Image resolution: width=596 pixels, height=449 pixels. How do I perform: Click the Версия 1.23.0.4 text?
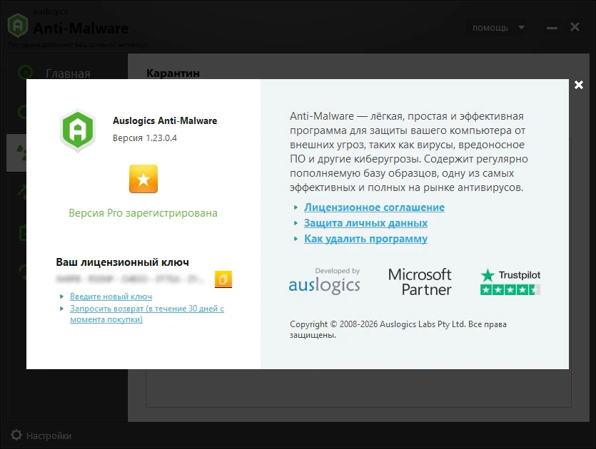tap(145, 138)
